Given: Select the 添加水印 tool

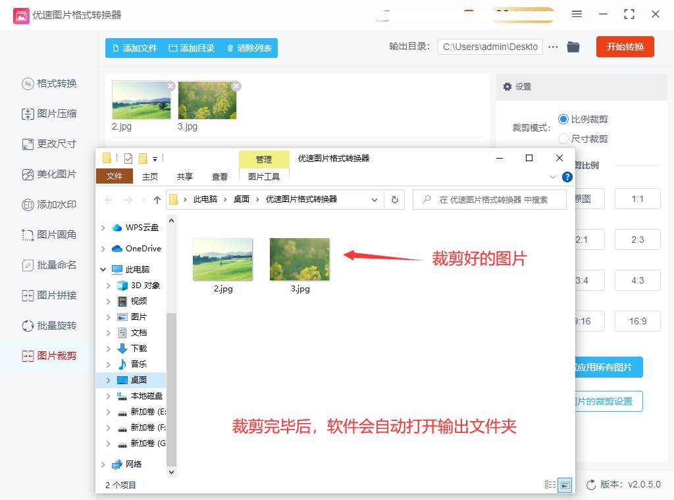Looking at the screenshot, I should pos(49,204).
